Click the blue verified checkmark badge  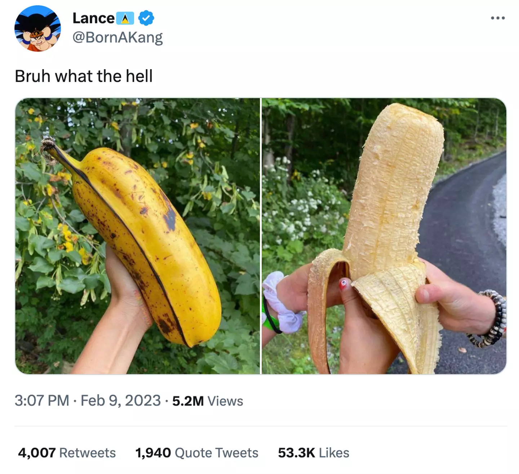146,18
